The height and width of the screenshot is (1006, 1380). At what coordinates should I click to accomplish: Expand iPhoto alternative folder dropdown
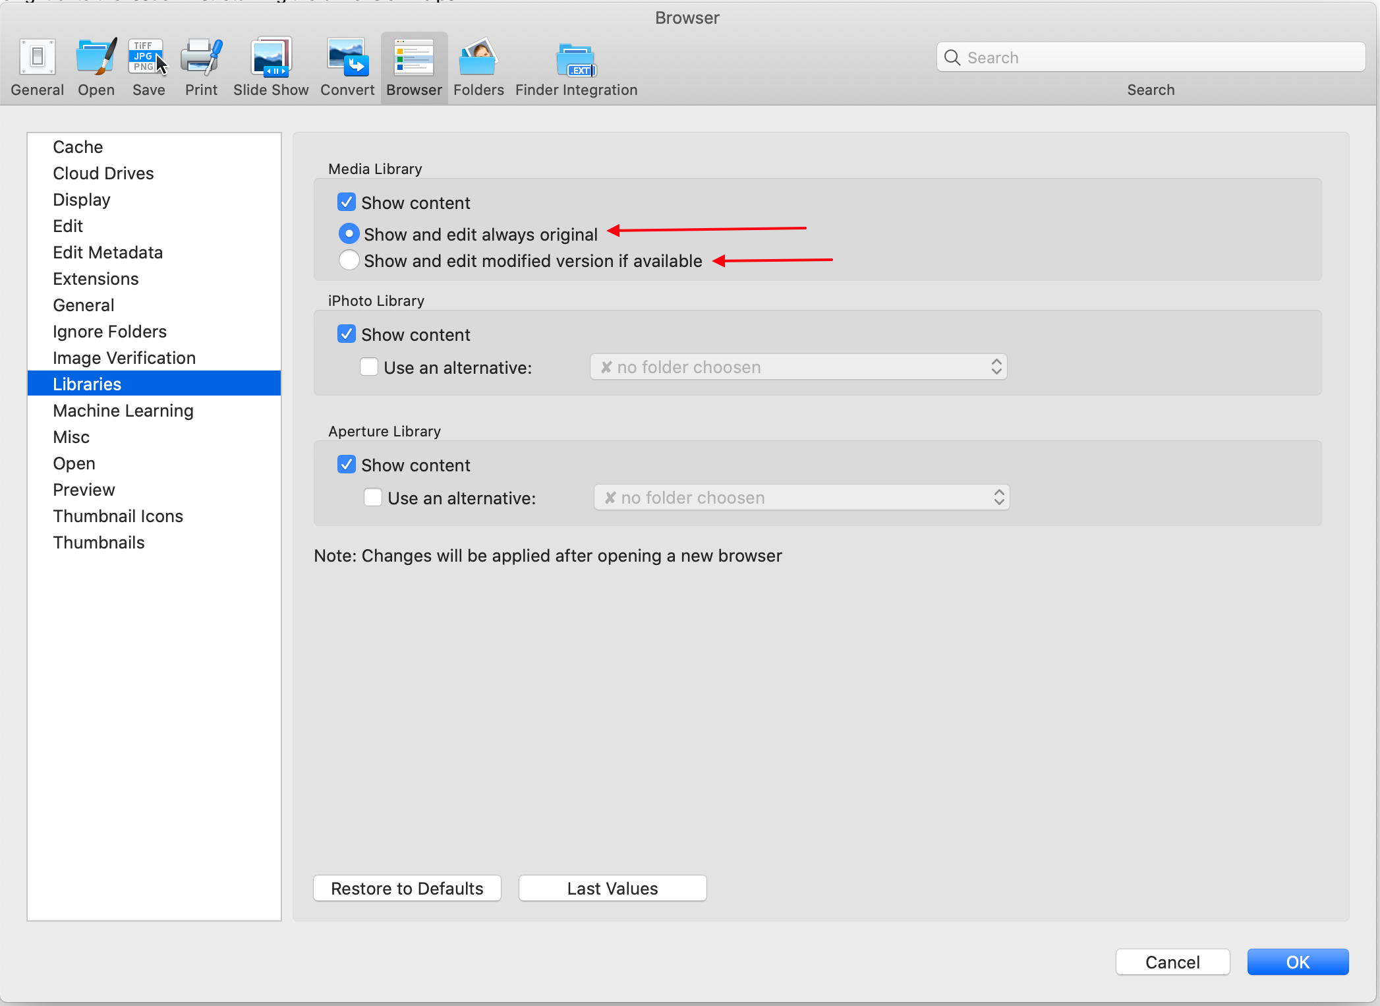click(994, 367)
